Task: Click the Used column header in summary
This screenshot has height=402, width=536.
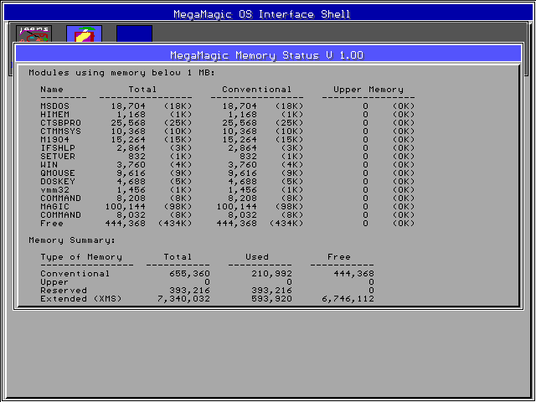Action: (x=257, y=257)
